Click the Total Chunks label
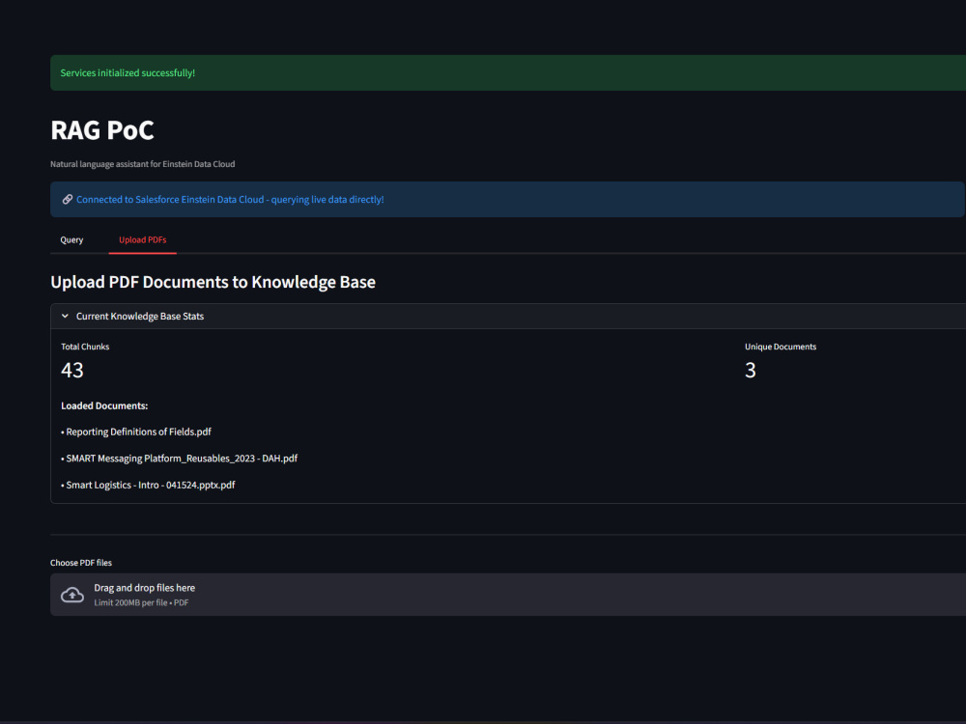The image size is (966, 724). pos(85,347)
